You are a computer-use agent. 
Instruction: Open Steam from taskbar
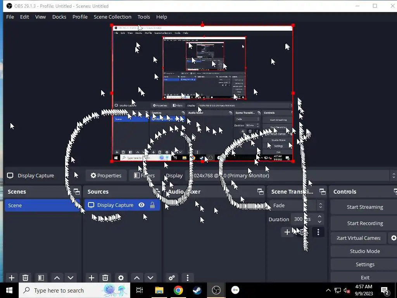[x=197, y=290]
